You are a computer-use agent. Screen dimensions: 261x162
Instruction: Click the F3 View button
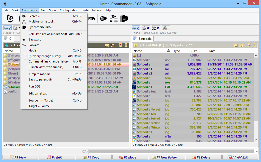pos(20,157)
